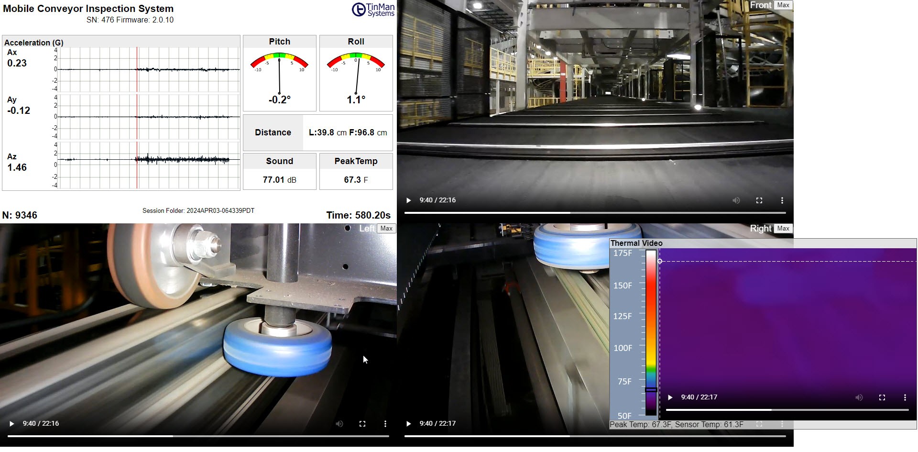Toggle mute on the Left camera video
Image resolution: width=918 pixels, height=452 pixels.
pos(339,423)
